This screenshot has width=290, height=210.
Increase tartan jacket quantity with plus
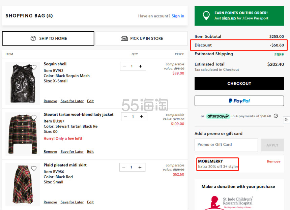coord(141,117)
